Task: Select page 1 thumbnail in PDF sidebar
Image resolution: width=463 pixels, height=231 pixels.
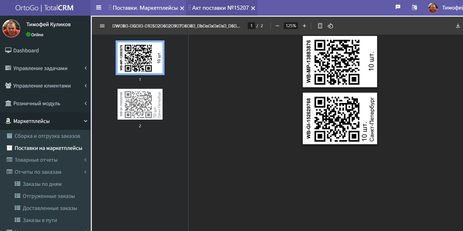Action: tap(140, 58)
